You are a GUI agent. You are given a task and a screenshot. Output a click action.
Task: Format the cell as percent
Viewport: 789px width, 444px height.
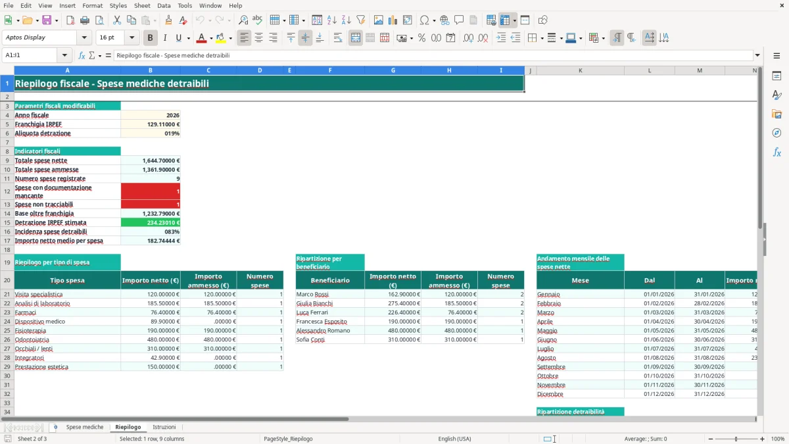pyautogui.click(x=421, y=38)
